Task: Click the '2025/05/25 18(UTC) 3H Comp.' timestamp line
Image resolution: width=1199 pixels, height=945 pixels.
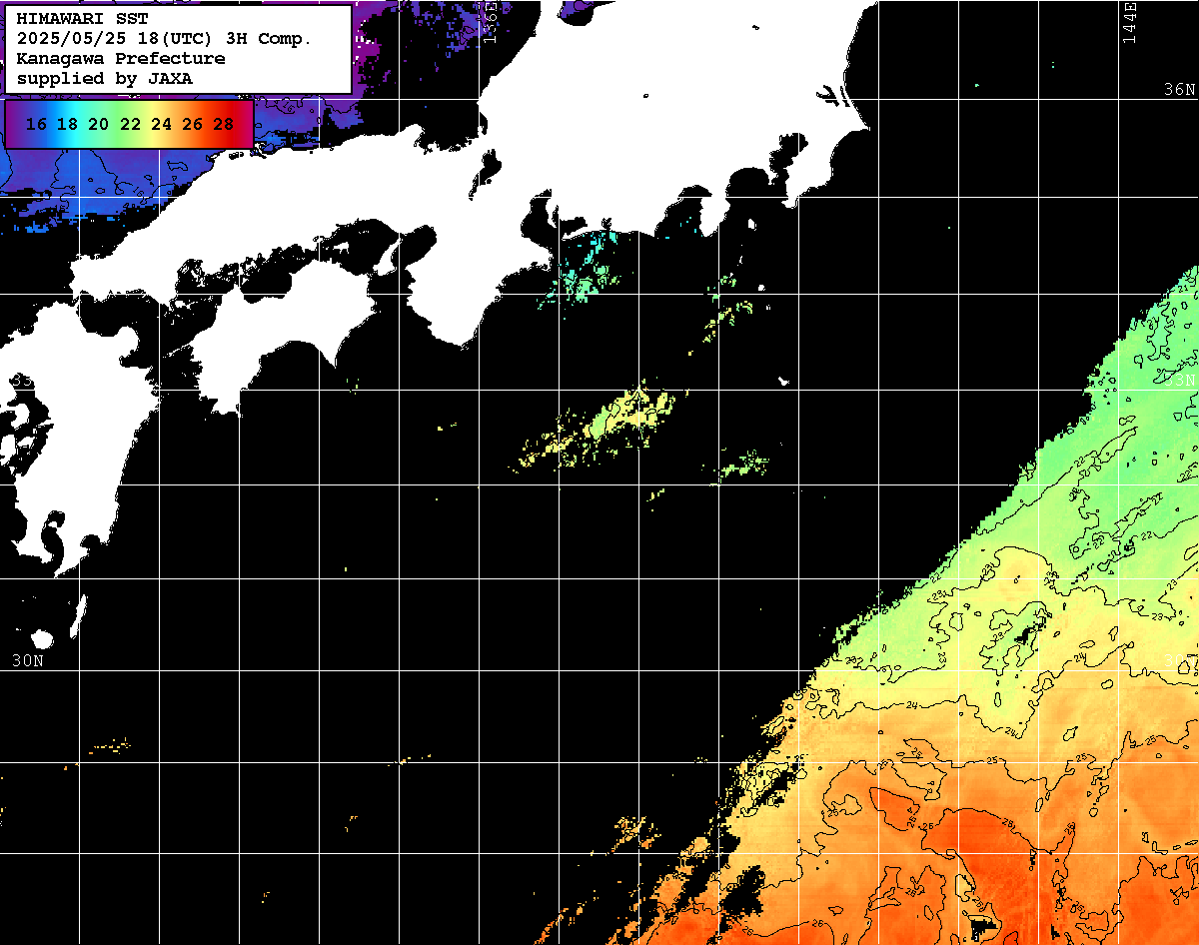Action: click(165, 39)
